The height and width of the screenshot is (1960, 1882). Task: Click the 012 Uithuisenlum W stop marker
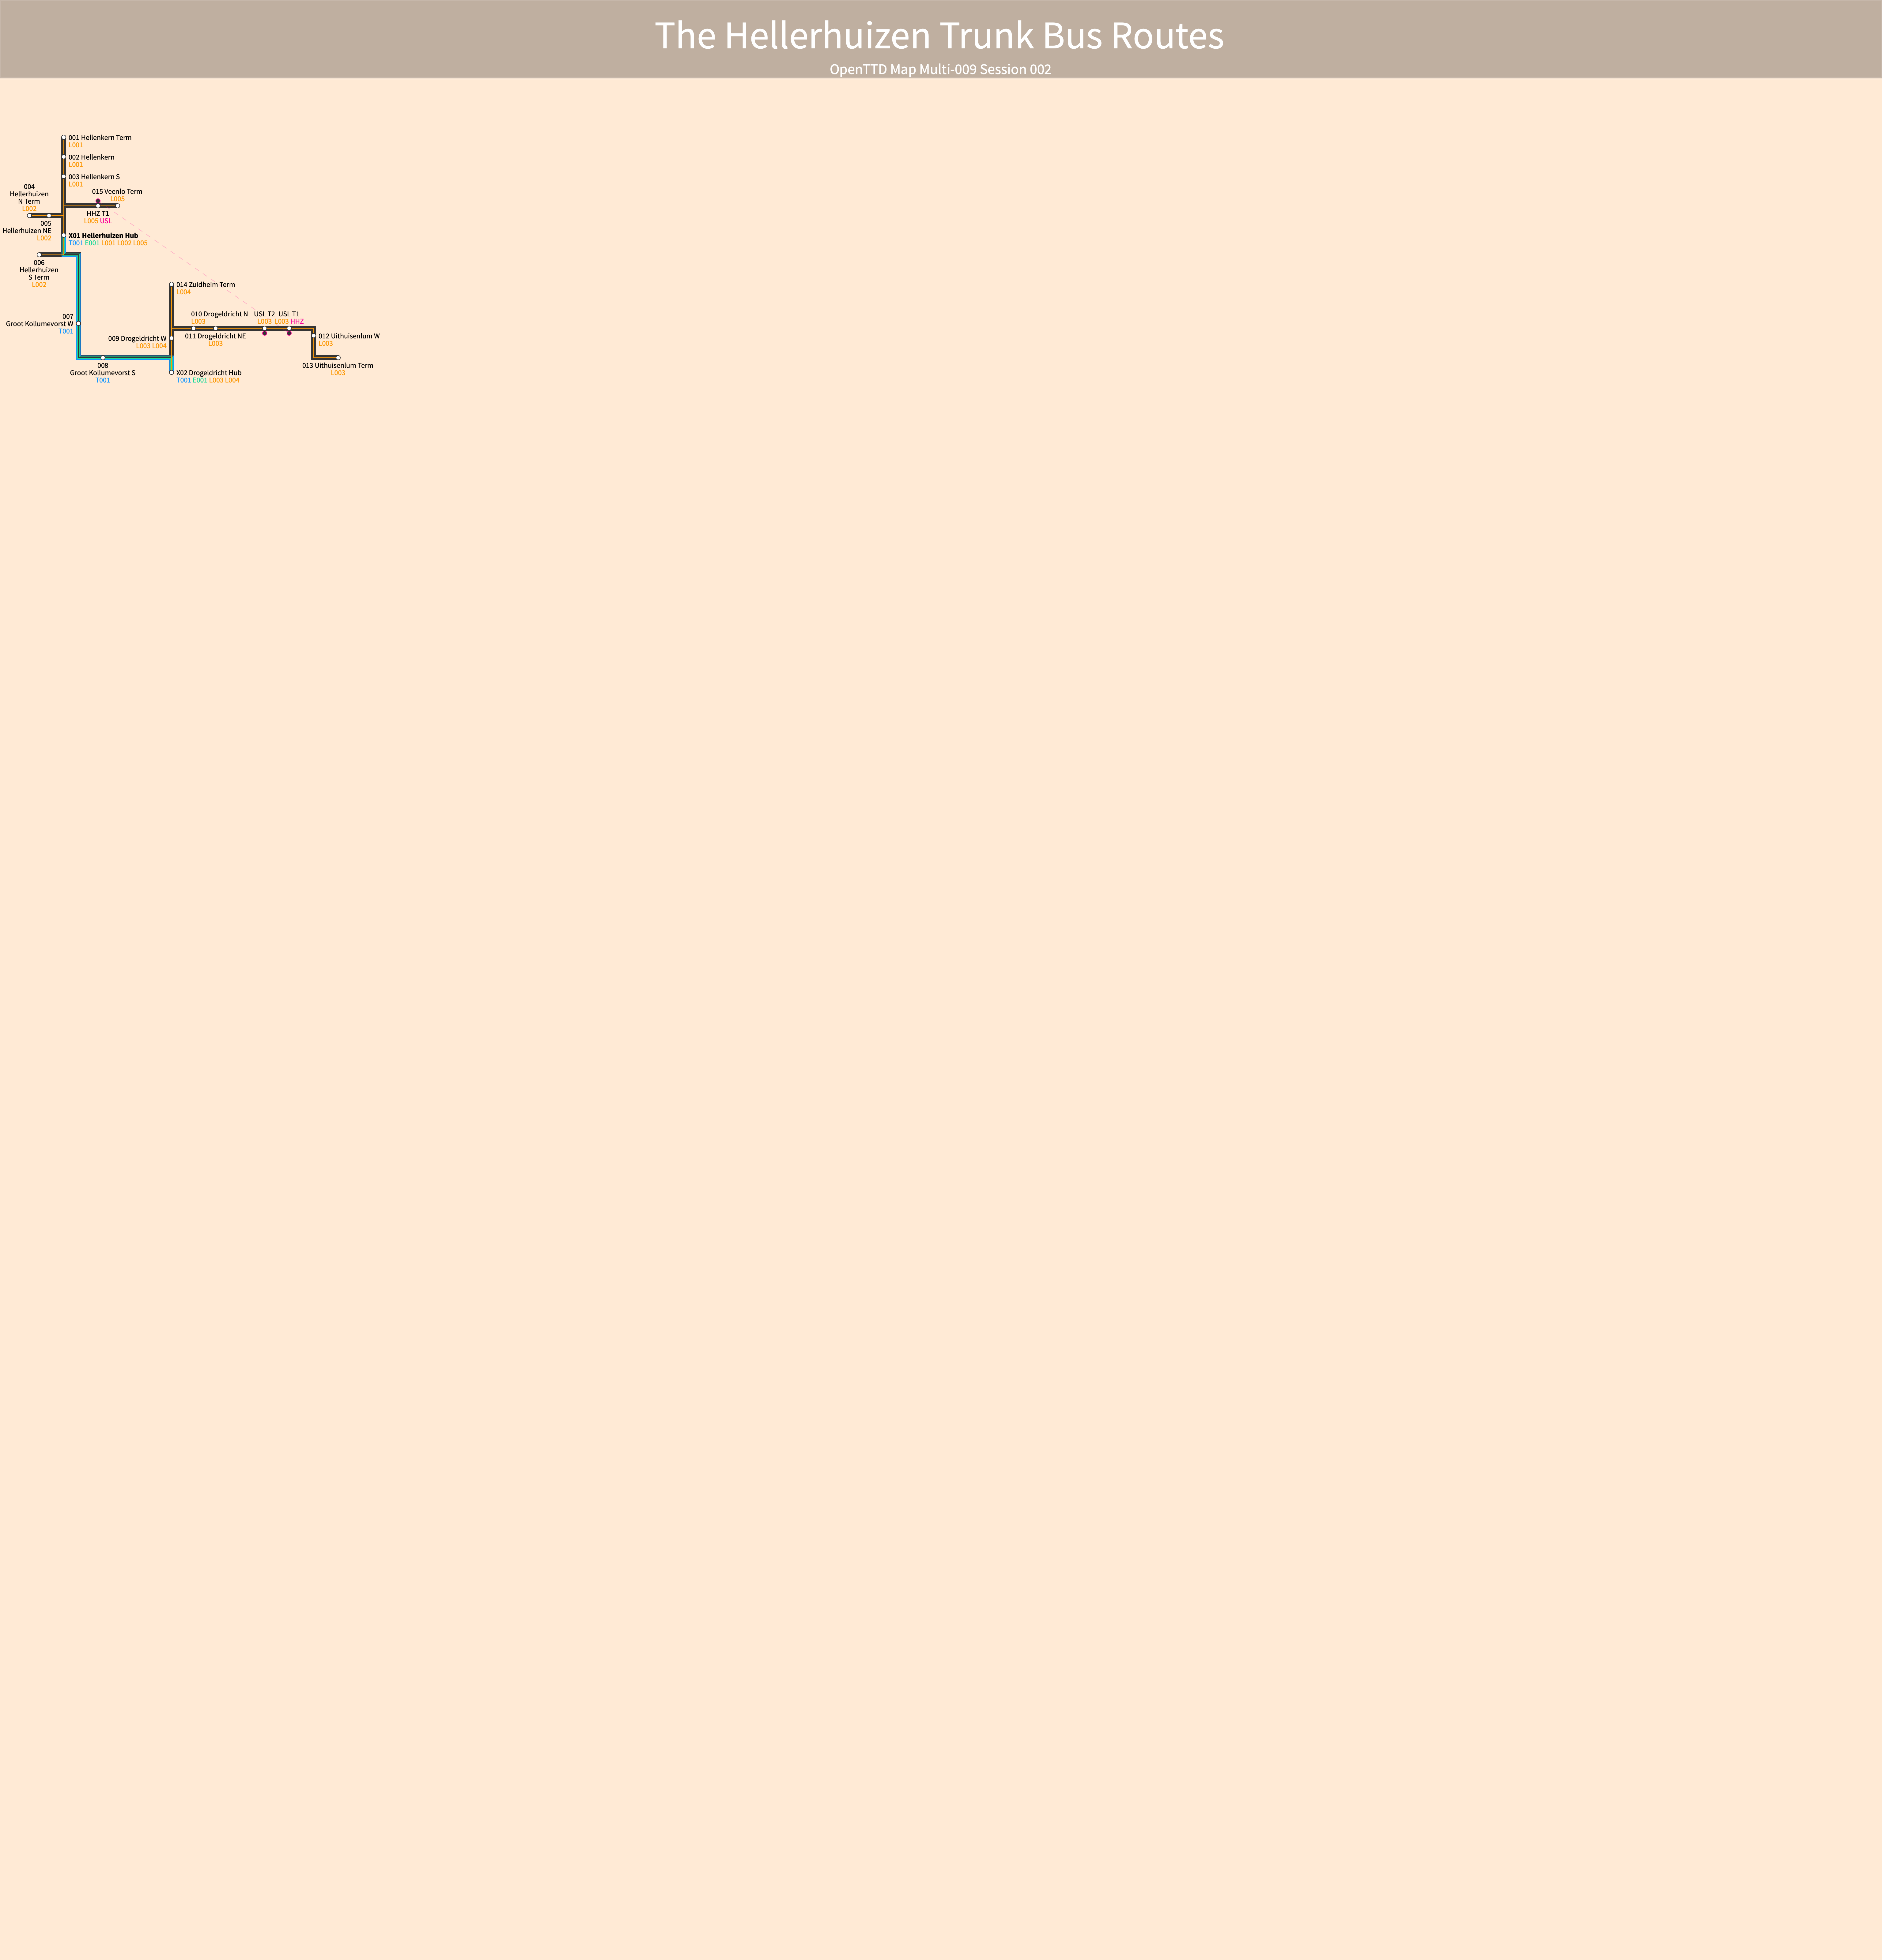click(x=314, y=336)
